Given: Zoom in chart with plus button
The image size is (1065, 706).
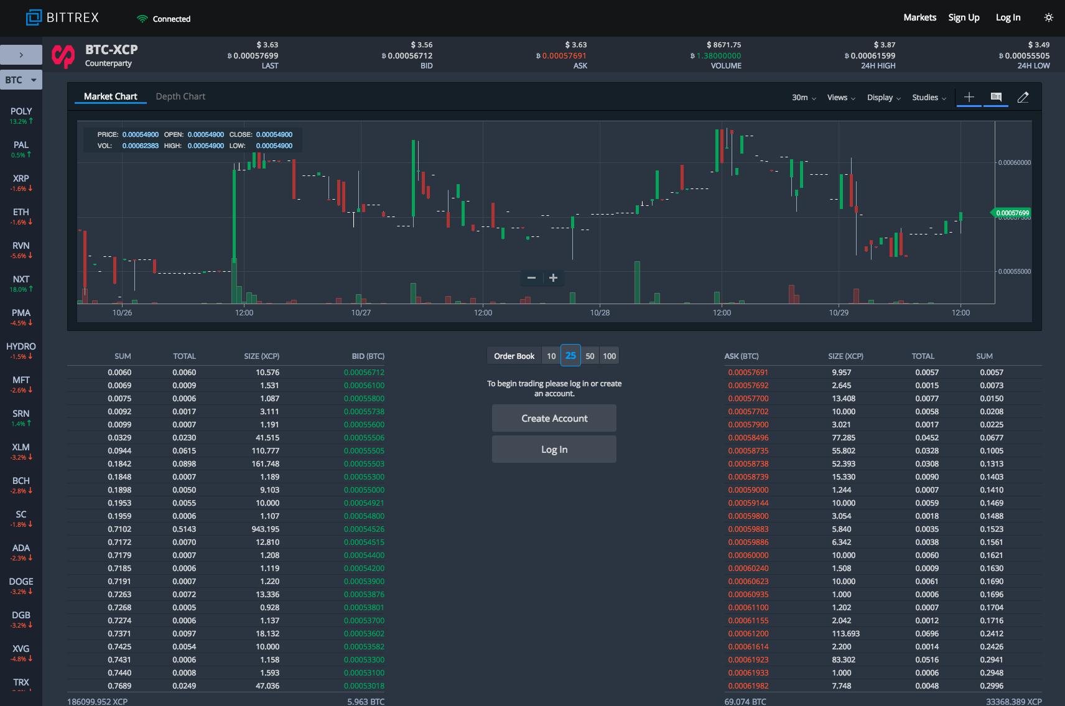Looking at the screenshot, I should point(553,278).
